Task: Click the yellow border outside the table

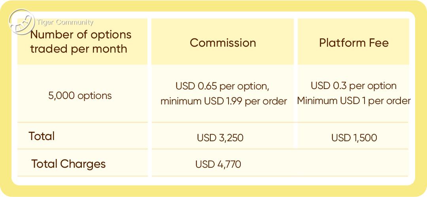Action: click(x=213, y=191)
